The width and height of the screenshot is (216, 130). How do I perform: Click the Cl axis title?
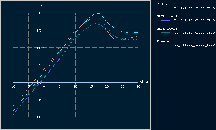pos(42,5)
